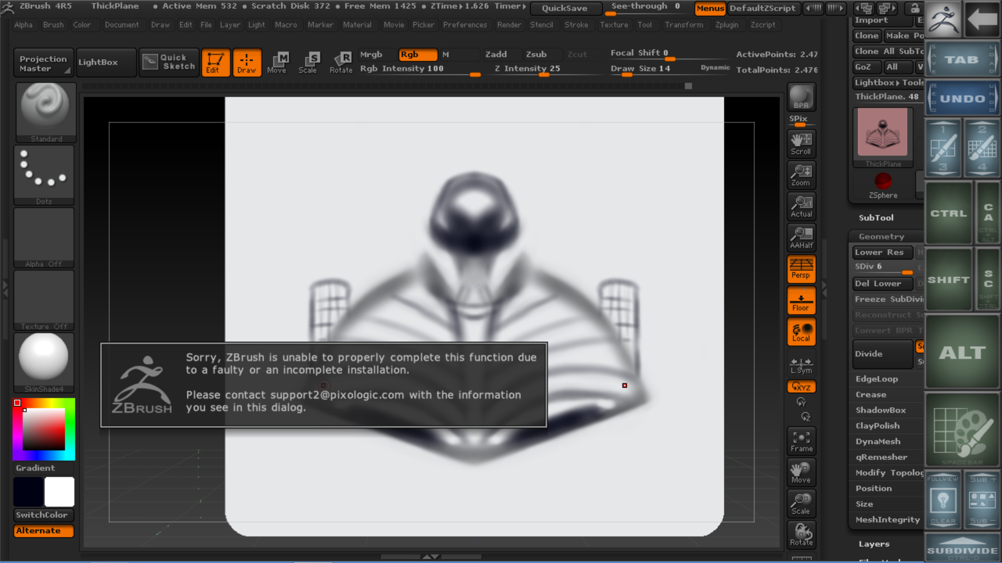The image size is (1002, 563).
Task: Select the Edit mode button
Action: (x=216, y=63)
